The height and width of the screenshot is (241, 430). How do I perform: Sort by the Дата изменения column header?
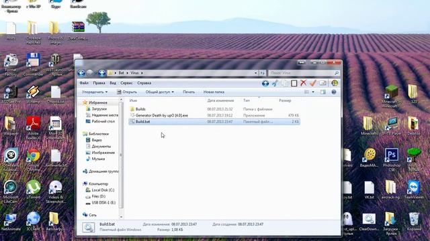(220, 100)
